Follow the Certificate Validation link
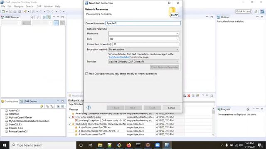 click(x=120, y=57)
